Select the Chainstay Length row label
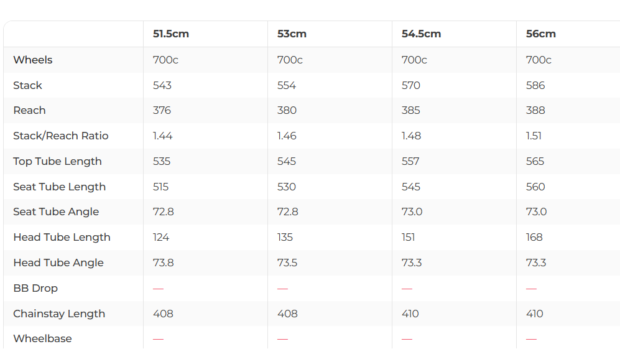 tap(59, 314)
